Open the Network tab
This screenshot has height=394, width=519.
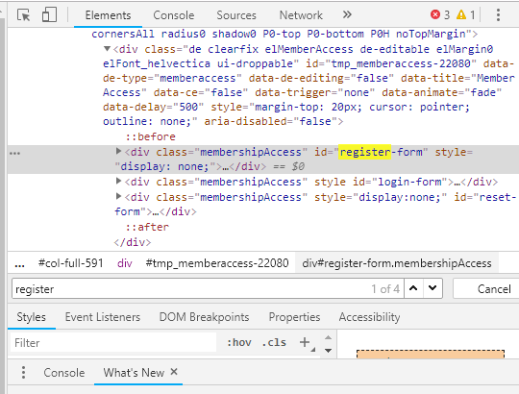pos(301,15)
